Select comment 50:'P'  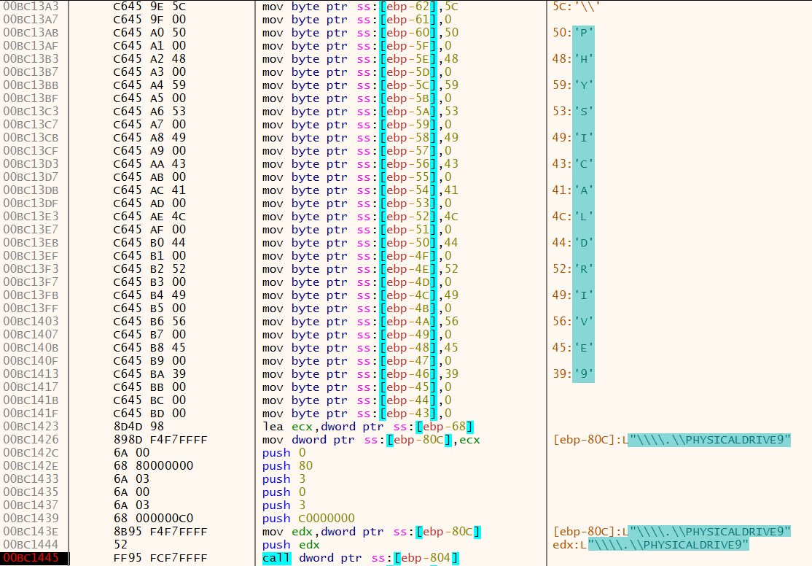(x=573, y=33)
